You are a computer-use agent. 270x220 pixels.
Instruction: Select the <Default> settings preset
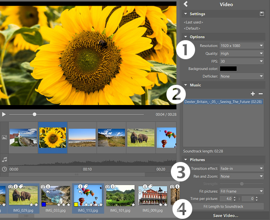pos(192,29)
